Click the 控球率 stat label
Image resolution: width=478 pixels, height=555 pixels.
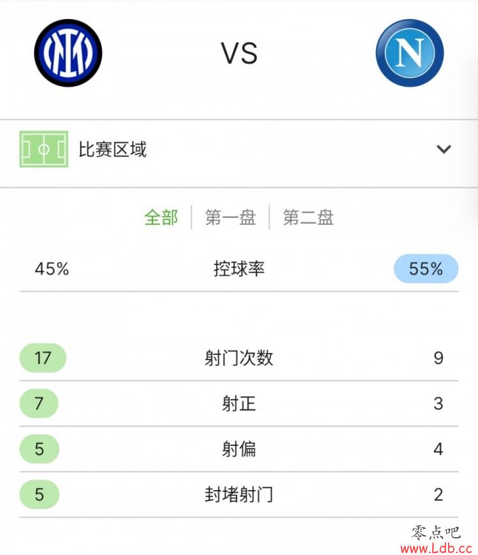point(239,269)
